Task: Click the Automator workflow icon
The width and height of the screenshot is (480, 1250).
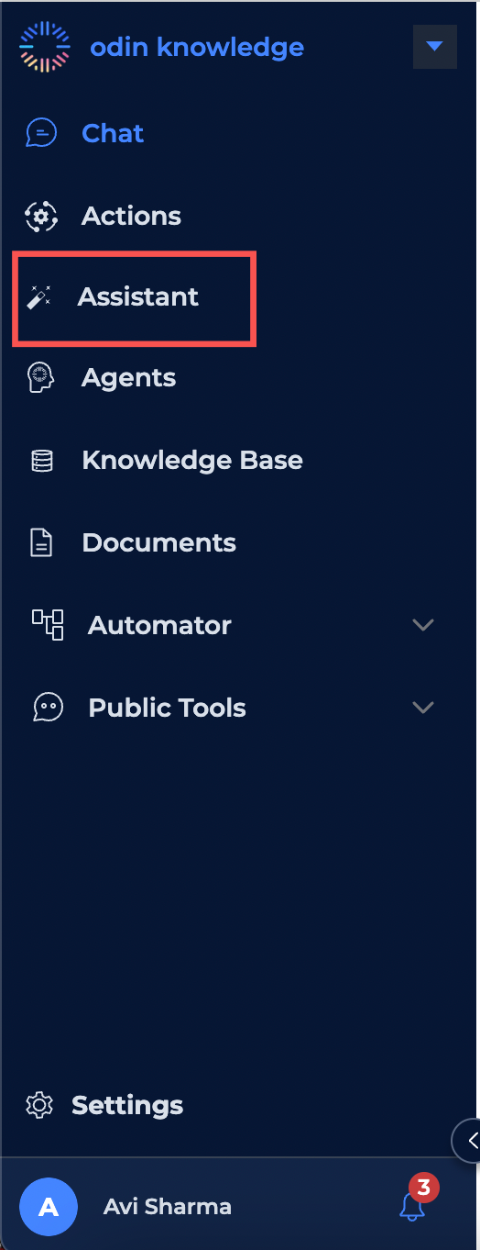Action: point(48,625)
